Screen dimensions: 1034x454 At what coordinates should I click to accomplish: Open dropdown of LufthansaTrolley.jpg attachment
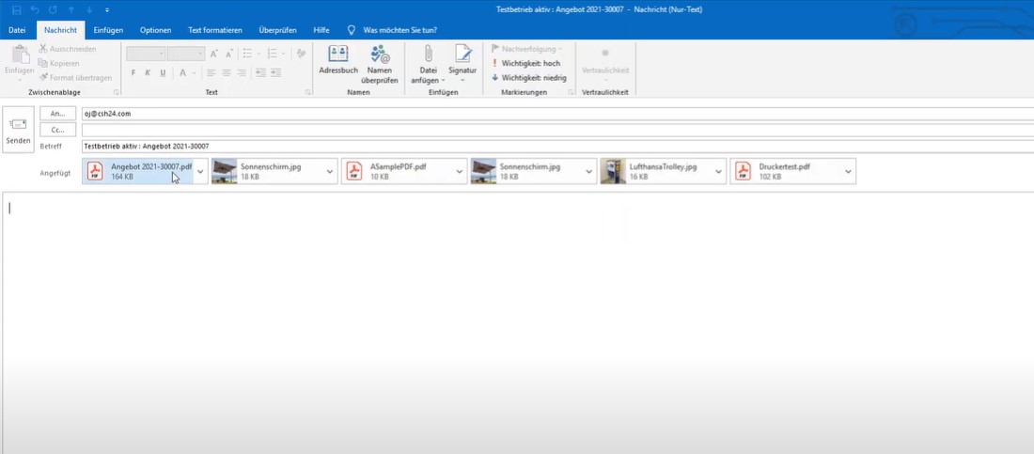click(719, 172)
